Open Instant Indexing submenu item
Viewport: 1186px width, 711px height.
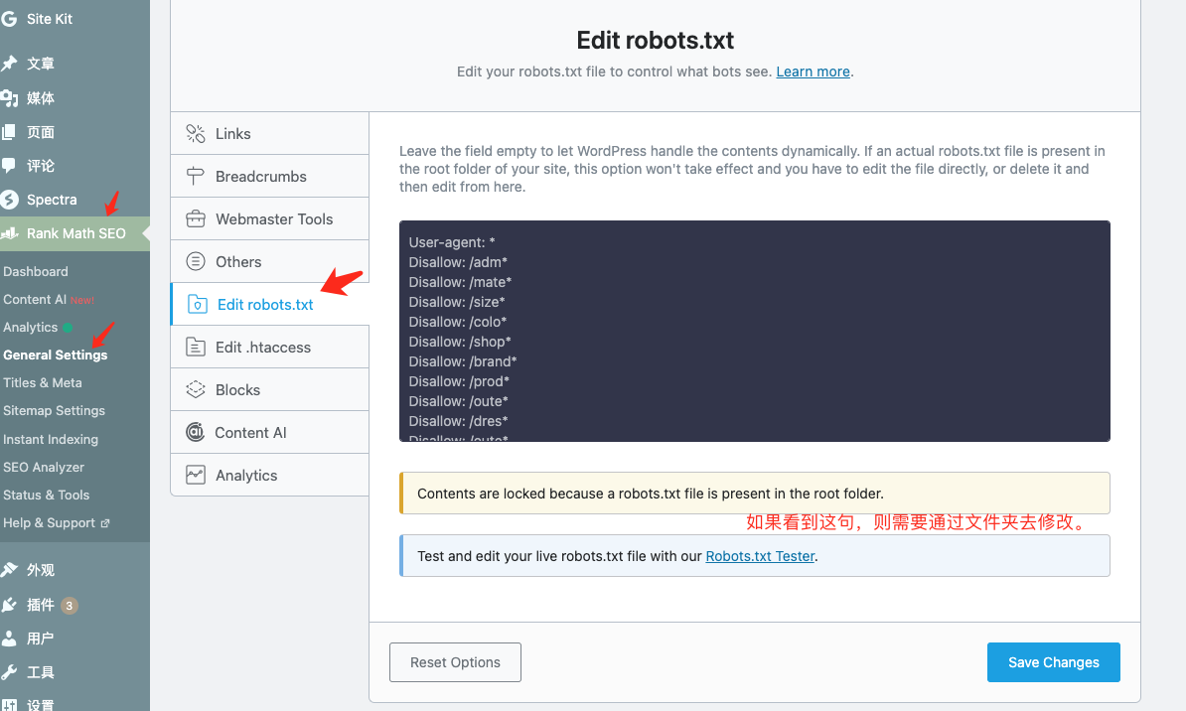[x=51, y=439]
